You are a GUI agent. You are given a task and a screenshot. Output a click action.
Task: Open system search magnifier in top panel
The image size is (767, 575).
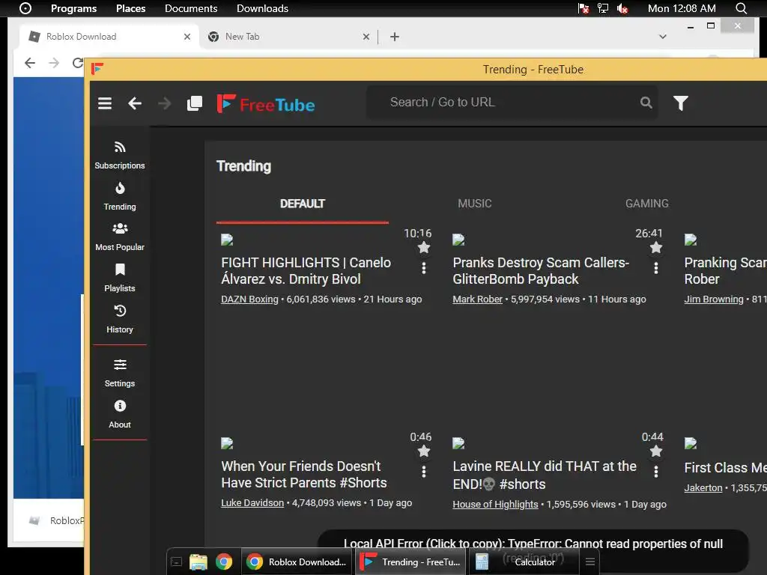(x=741, y=8)
